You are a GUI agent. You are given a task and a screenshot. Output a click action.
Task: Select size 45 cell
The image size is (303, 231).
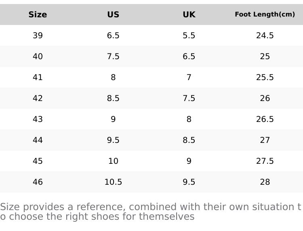38,161
